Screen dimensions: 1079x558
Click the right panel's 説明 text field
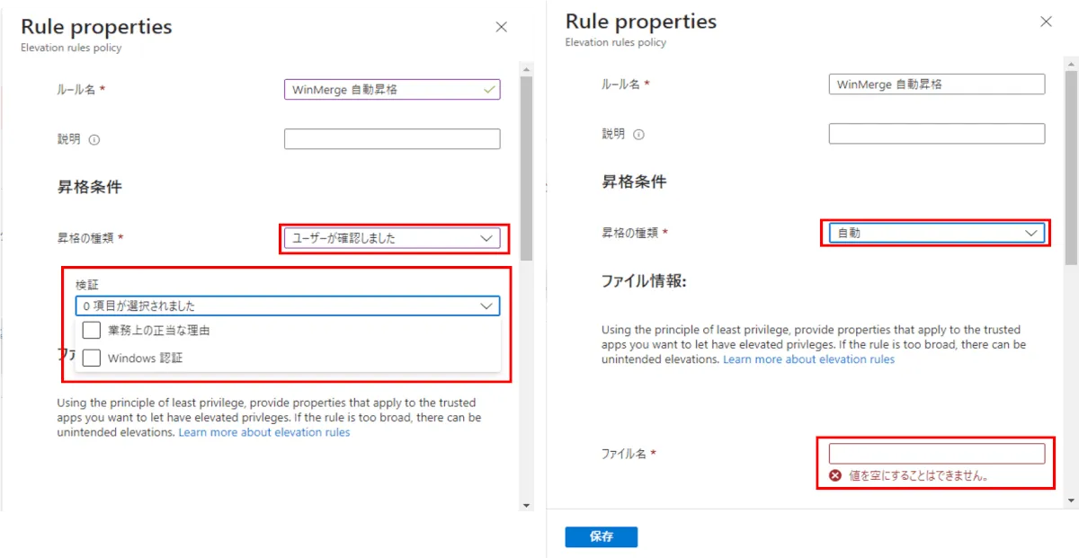point(937,133)
